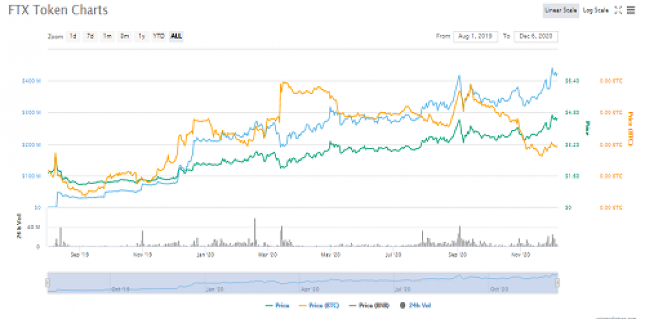Select the Linear Scale option
This screenshot has height=319, width=645.
[x=560, y=10]
